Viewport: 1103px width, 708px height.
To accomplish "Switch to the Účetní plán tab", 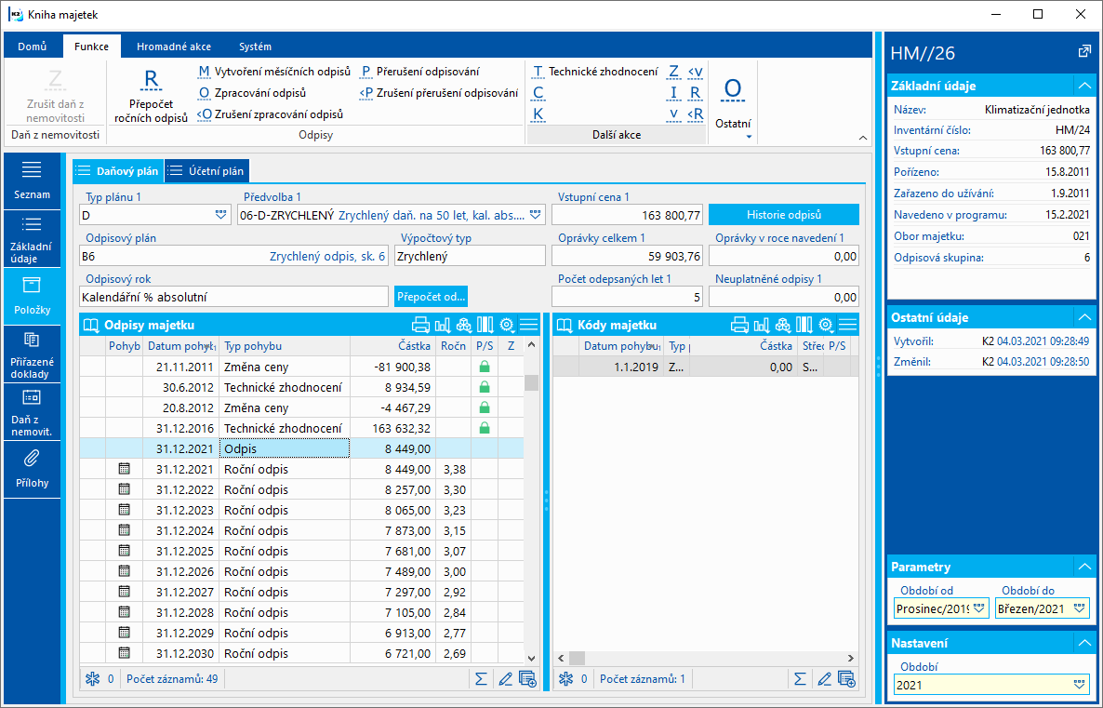I will [x=207, y=171].
